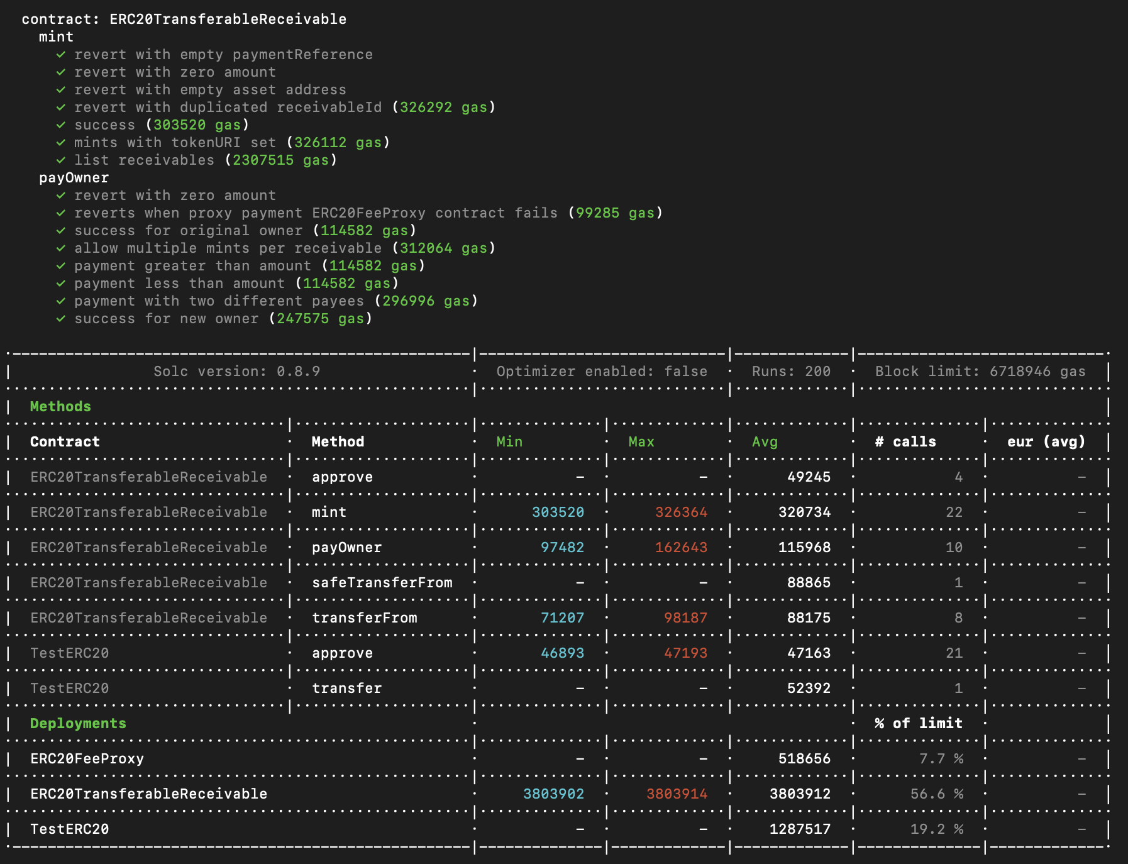Click deployment Max value 3803914

[677, 794]
